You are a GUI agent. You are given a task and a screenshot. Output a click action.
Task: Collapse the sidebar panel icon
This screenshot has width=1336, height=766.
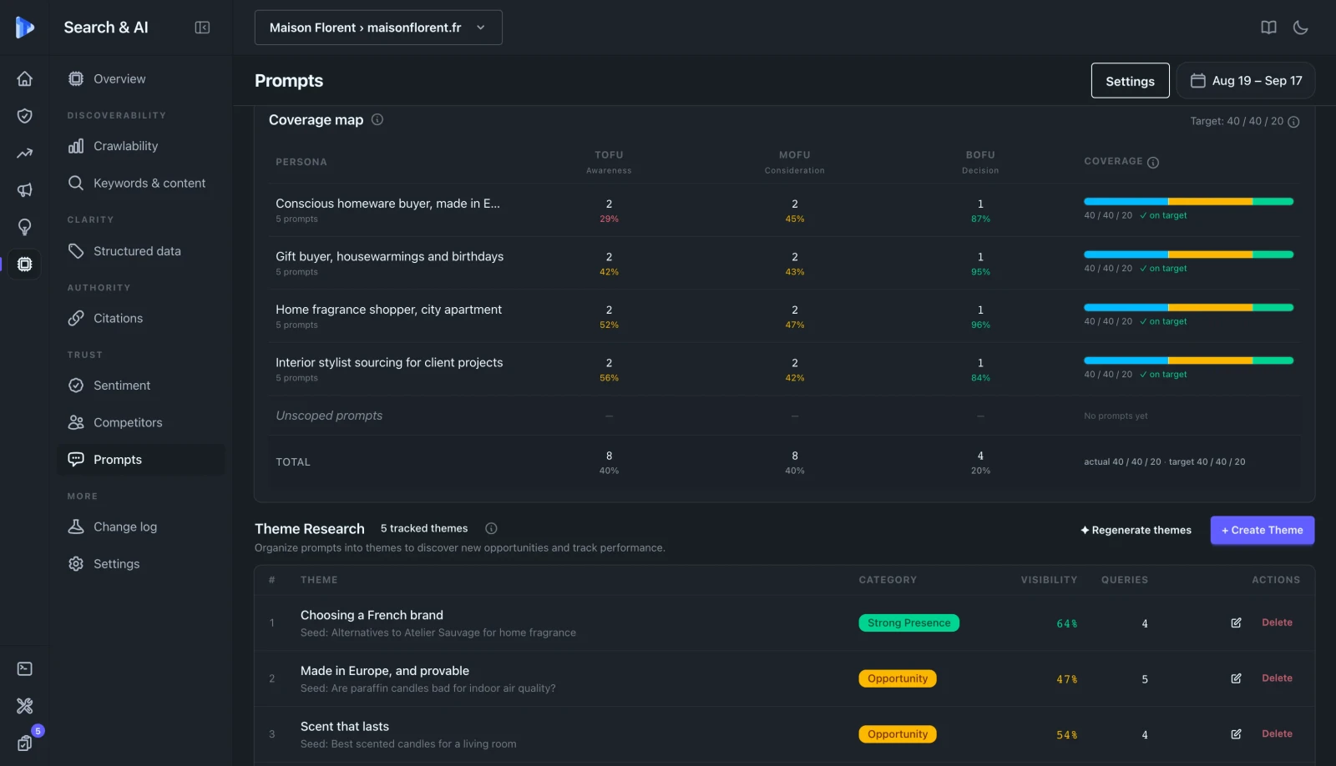202,28
